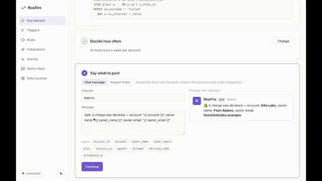Click the green check on Decide how often
This screenshot has width=322, height=181.
tap(85, 41)
